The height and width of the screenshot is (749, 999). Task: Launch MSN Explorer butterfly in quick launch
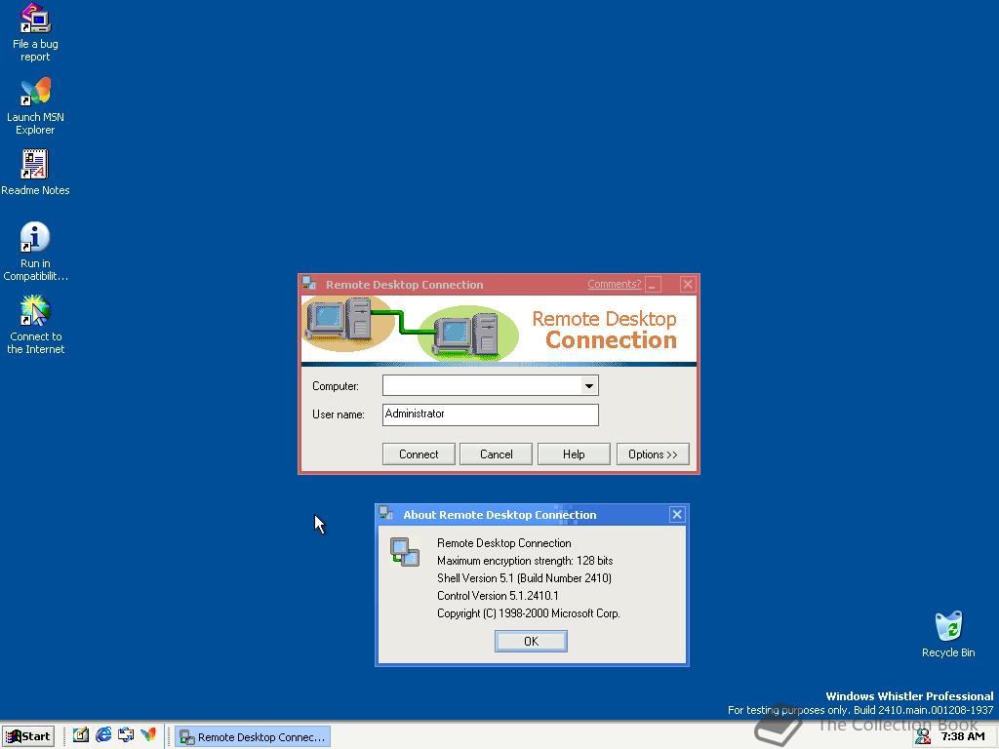tap(148, 735)
